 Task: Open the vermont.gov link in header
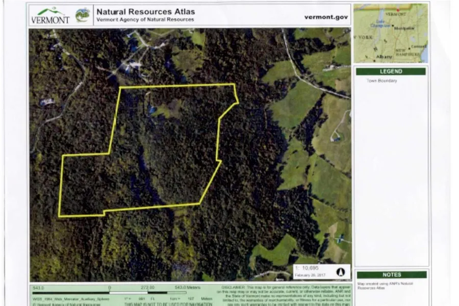(x=326, y=16)
